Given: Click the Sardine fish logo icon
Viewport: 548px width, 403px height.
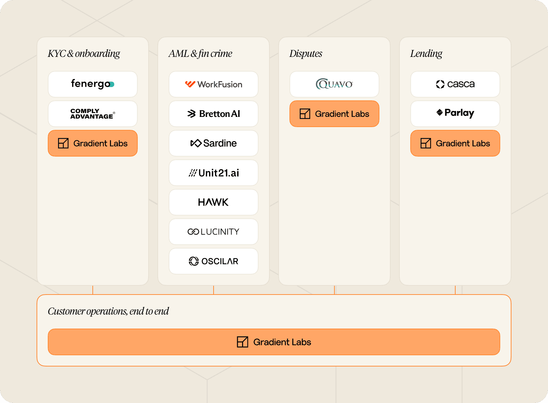Looking at the screenshot, I should 196,143.
